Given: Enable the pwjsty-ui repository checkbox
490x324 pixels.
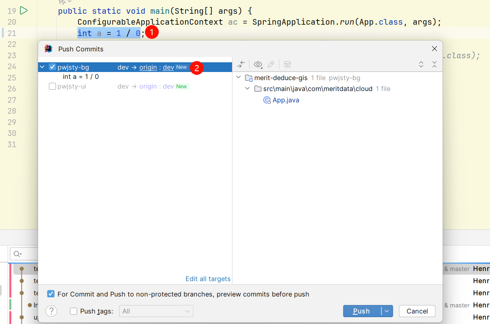Looking at the screenshot, I should click(52, 86).
